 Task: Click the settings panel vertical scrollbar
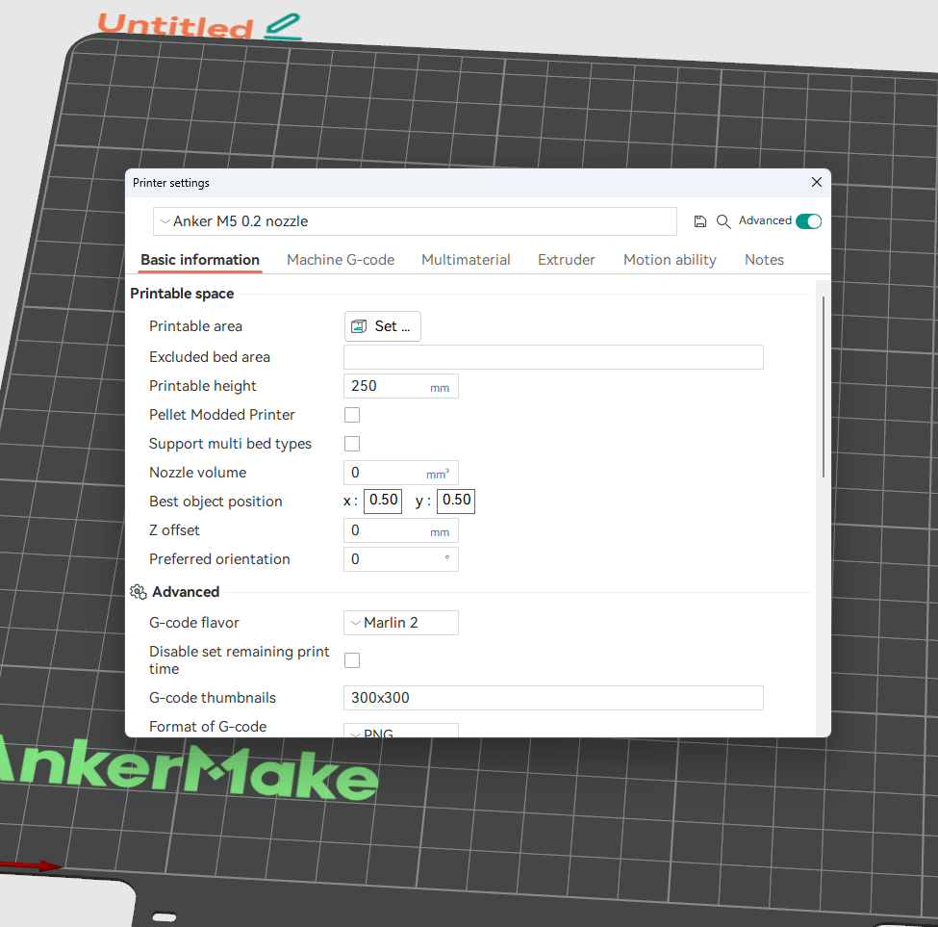[824, 387]
